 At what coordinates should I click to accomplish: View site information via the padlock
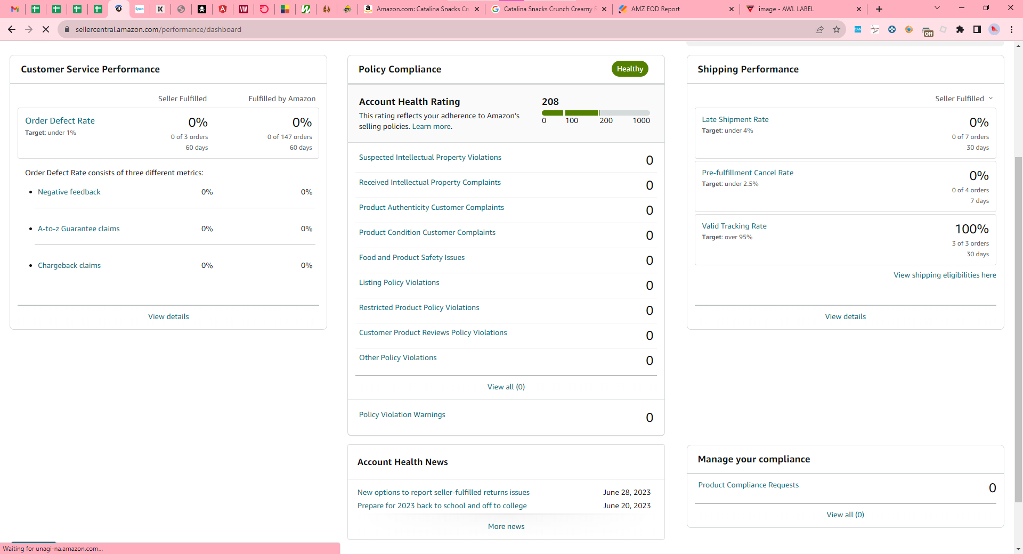click(67, 29)
